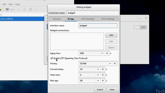165x93 pixels.
Task: Click the Interface name input field
Action: (x=98, y=26)
